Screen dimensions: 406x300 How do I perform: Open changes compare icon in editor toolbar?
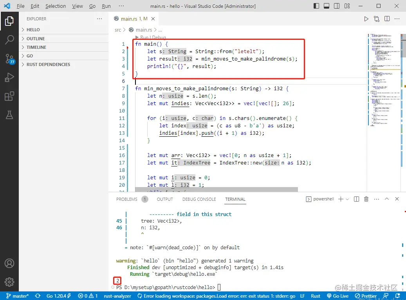(377, 19)
